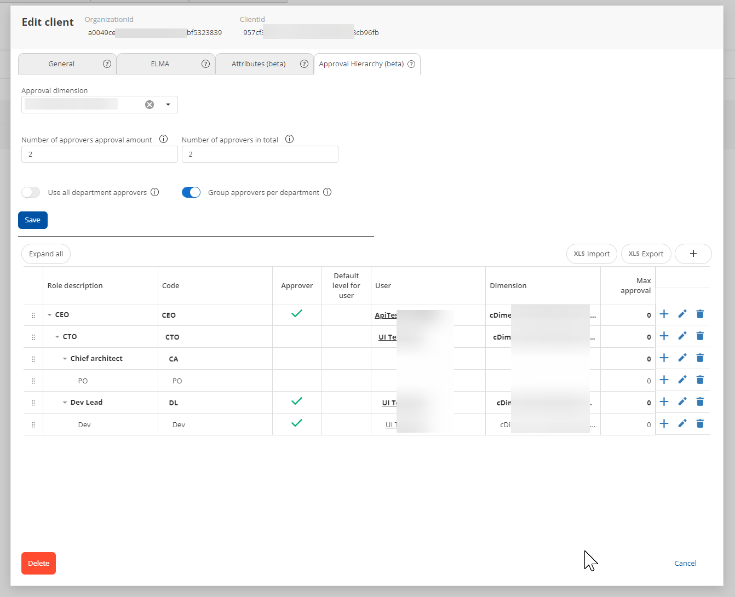Click info icon beside Number of approvers in total
The width and height of the screenshot is (735, 597).
[x=290, y=139]
